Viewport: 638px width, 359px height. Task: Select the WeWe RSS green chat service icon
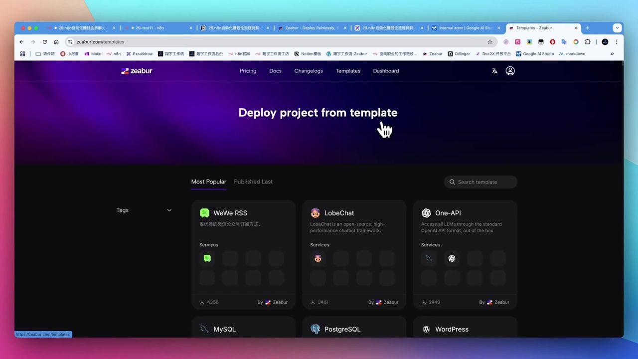pyautogui.click(x=207, y=258)
